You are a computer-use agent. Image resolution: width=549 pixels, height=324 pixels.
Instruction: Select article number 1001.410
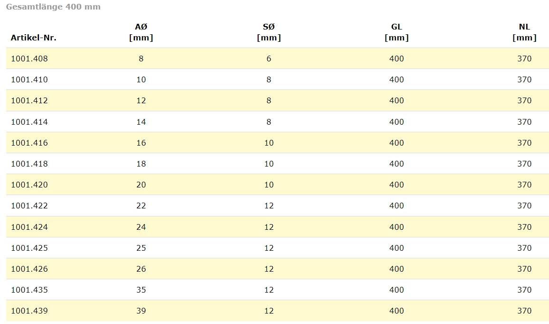tap(29, 79)
